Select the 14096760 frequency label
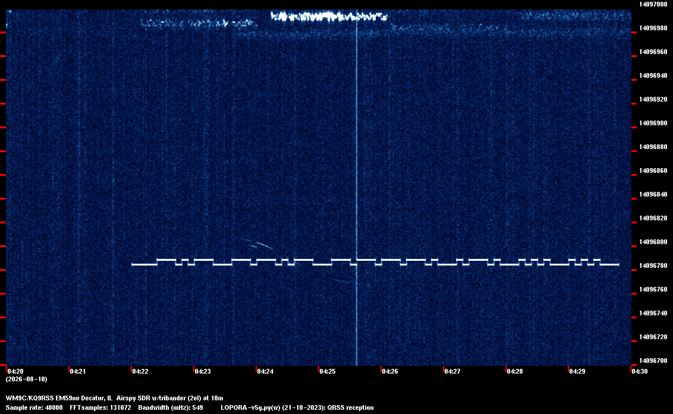Viewport: 673px width, 414px height. point(653,290)
